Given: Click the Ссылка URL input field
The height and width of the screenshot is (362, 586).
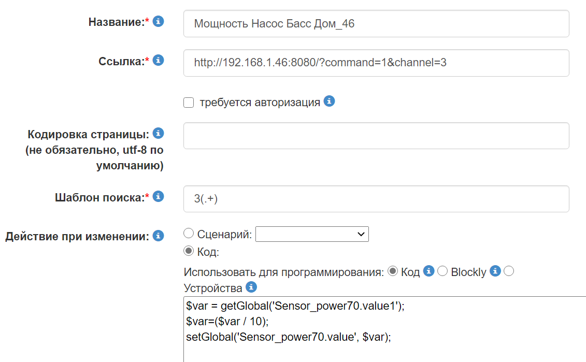Looking at the screenshot, I should click(376, 63).
